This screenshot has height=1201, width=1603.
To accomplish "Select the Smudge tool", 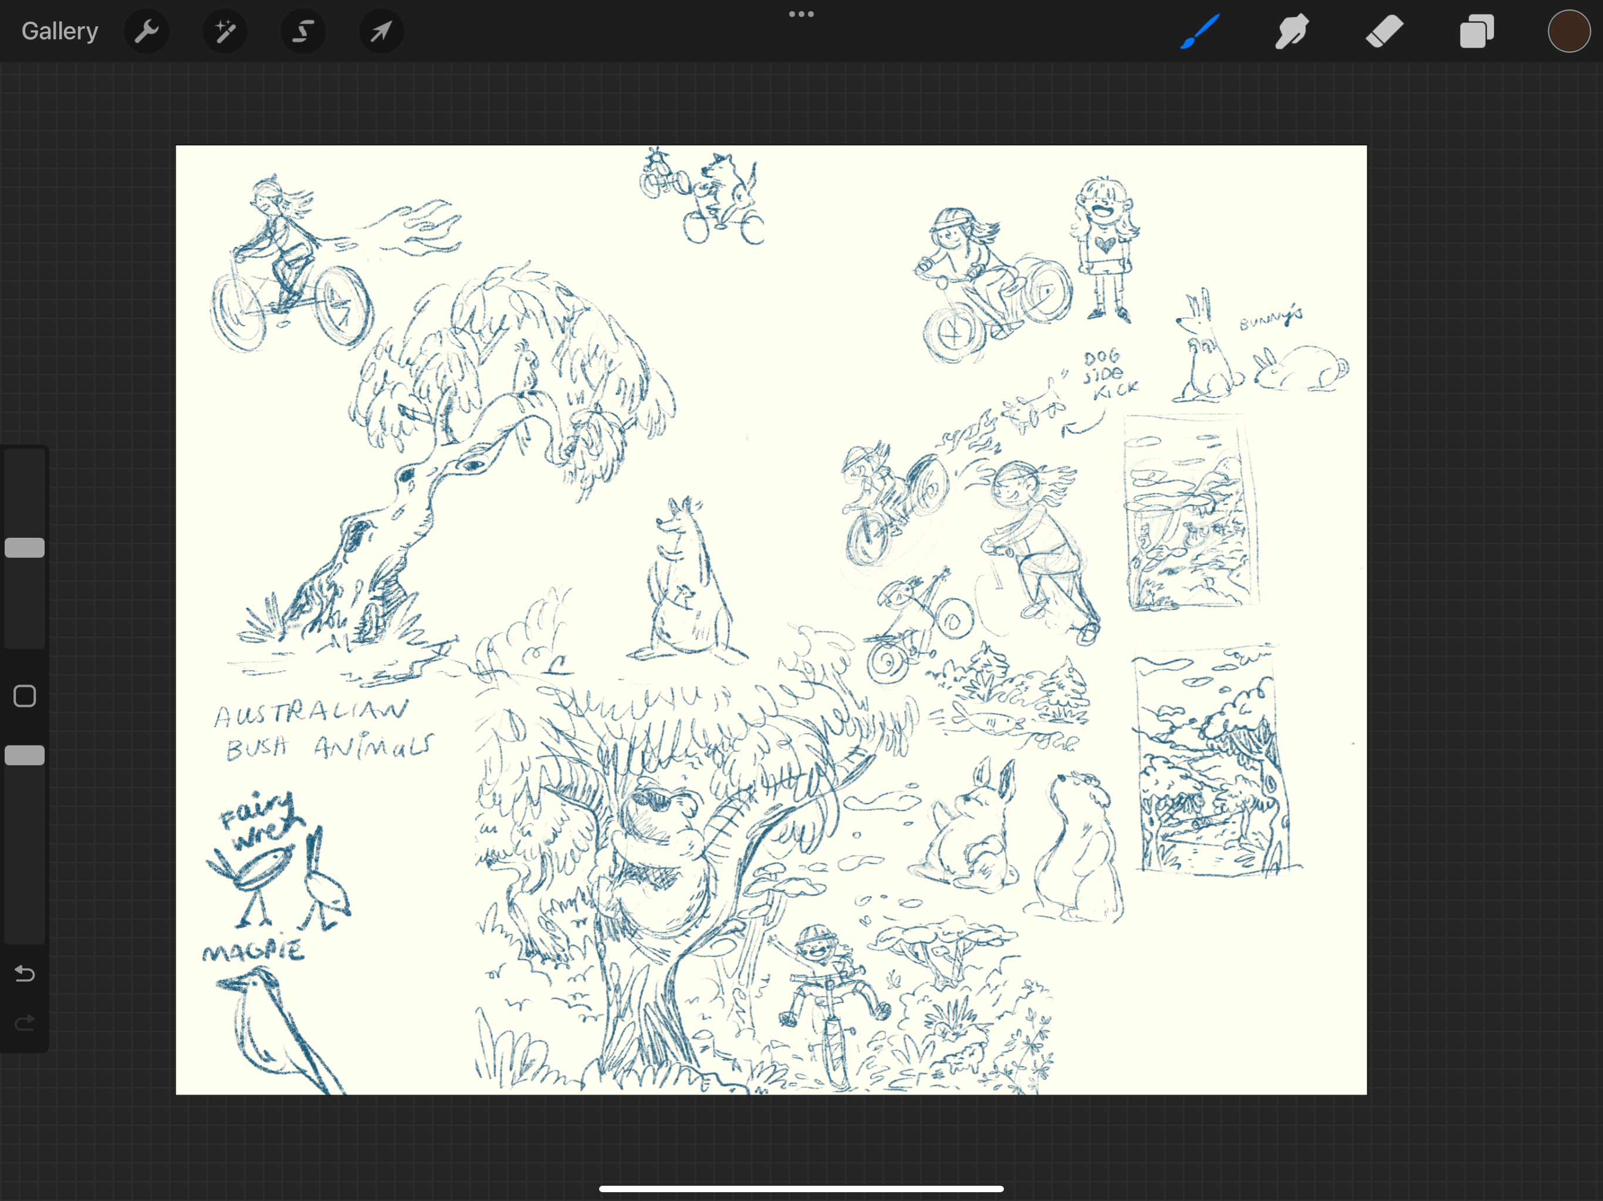I will (x=1291, y=31).
